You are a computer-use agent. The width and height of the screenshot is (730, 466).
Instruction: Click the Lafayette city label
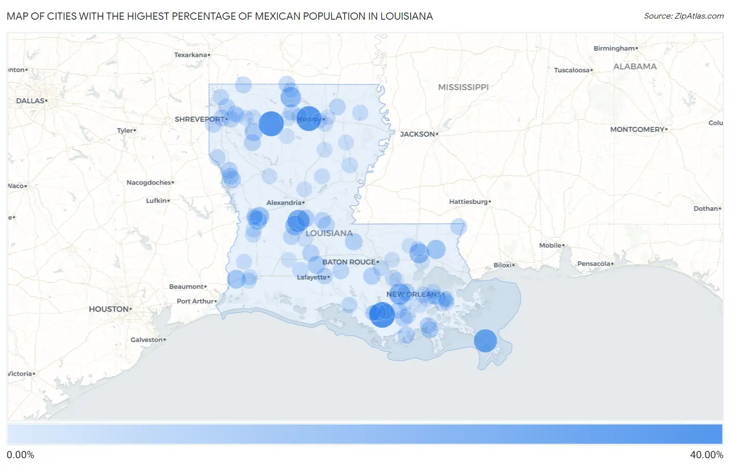pos(312,277)
